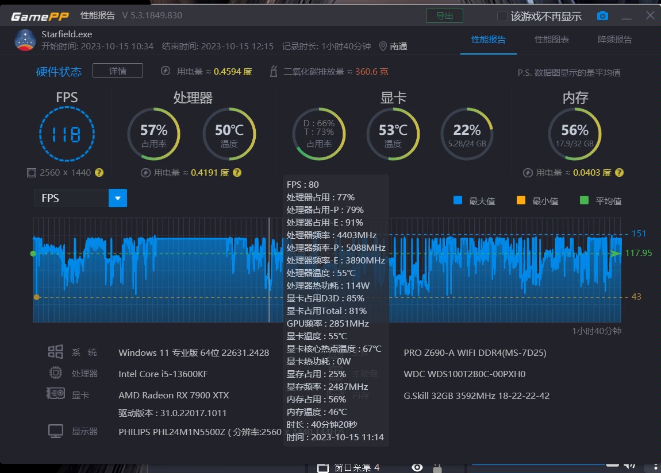Screen dimensions: 661x473
Task: Click the orange minimum marker dot on the chart's left edge
Action: coord(37,297)
